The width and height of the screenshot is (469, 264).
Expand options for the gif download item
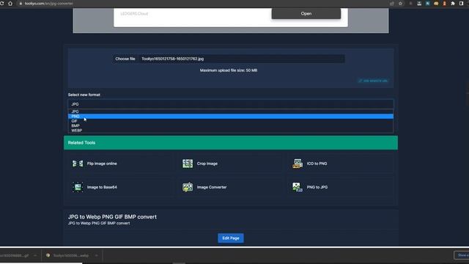point(35,256)
